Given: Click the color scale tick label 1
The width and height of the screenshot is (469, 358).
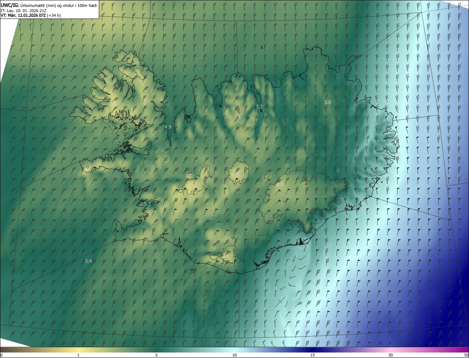Looking at the screenshot, I should point(78,355).
